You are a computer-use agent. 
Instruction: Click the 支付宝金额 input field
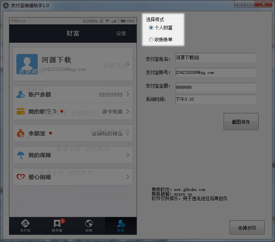215,87
